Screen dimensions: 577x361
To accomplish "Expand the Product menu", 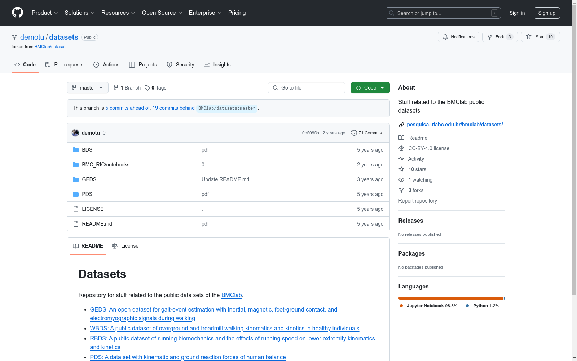I will pos(45,13).
